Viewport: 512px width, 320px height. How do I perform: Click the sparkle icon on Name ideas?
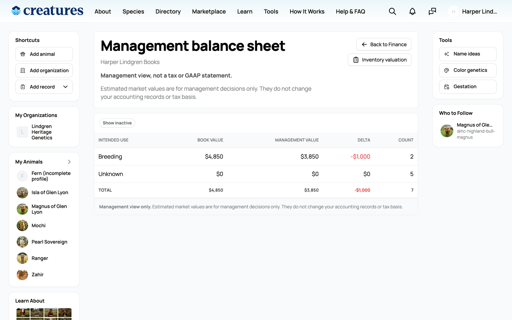point(447,54)
